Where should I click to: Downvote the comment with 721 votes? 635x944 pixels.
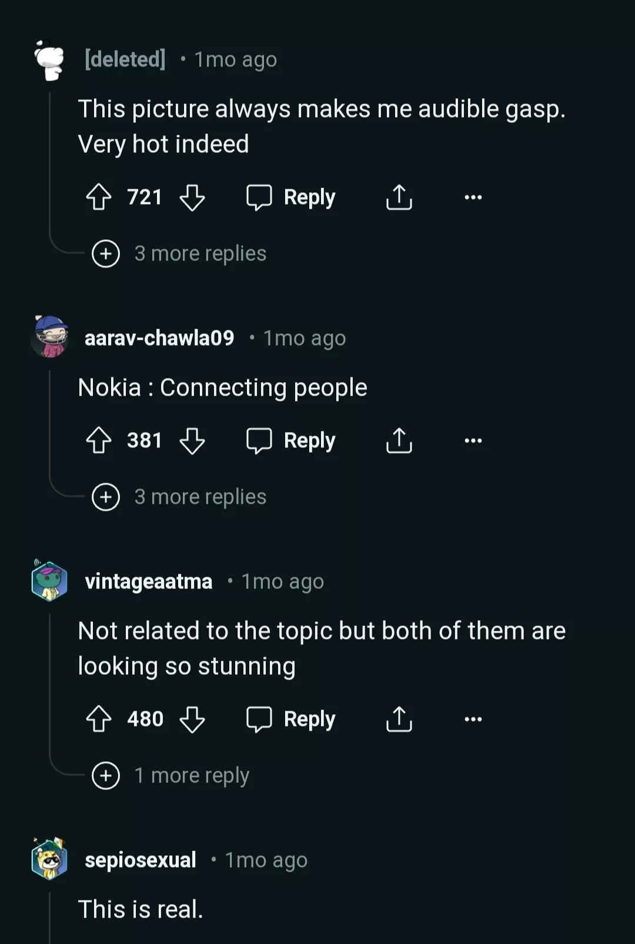(x=192, y=197)
